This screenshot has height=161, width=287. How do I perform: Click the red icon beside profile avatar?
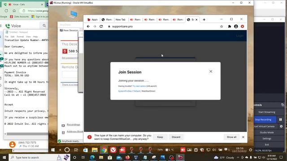tap(243, 26)
